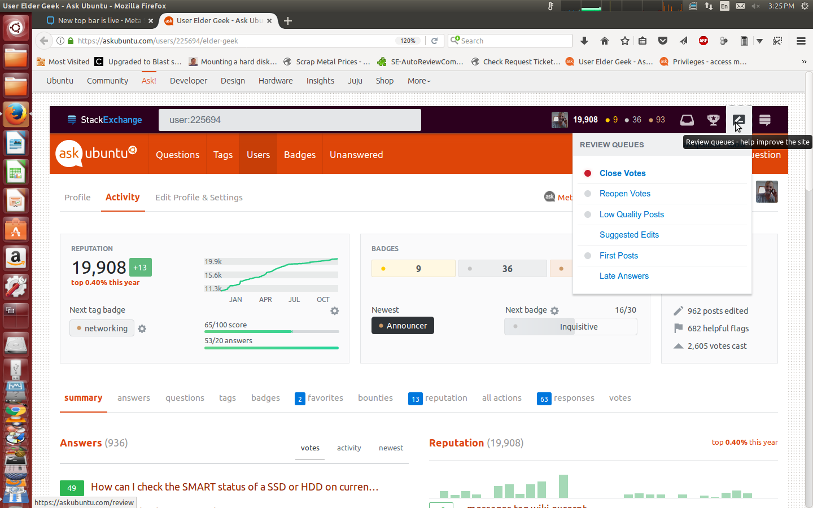The image size is (813, 508).
Task: Click the Ask Ubuntu logo
Action: click(x=97, y=154)
